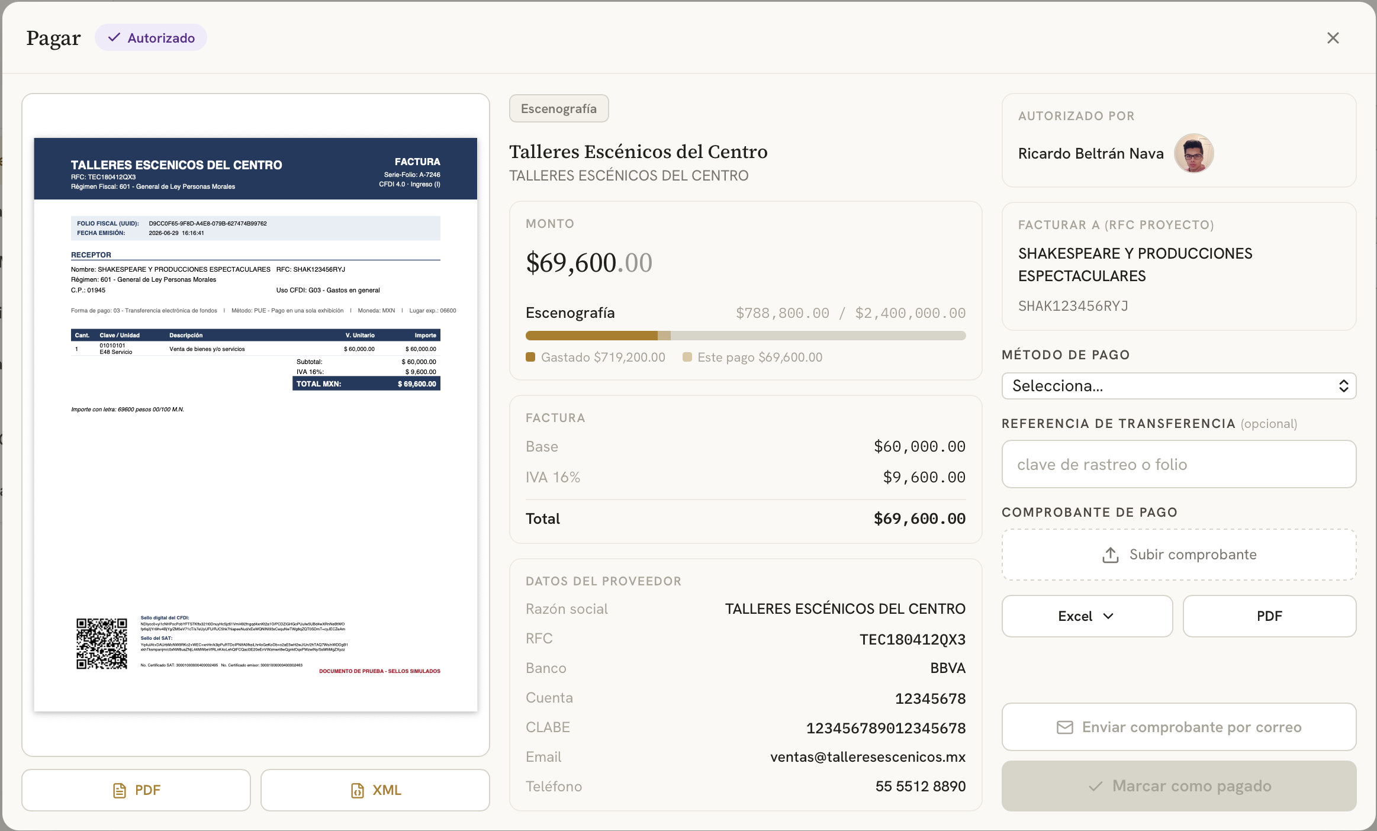The image size is (1377, 831).
Task: Close the Pagar dialog
Action: click(x=1333, y=38)
